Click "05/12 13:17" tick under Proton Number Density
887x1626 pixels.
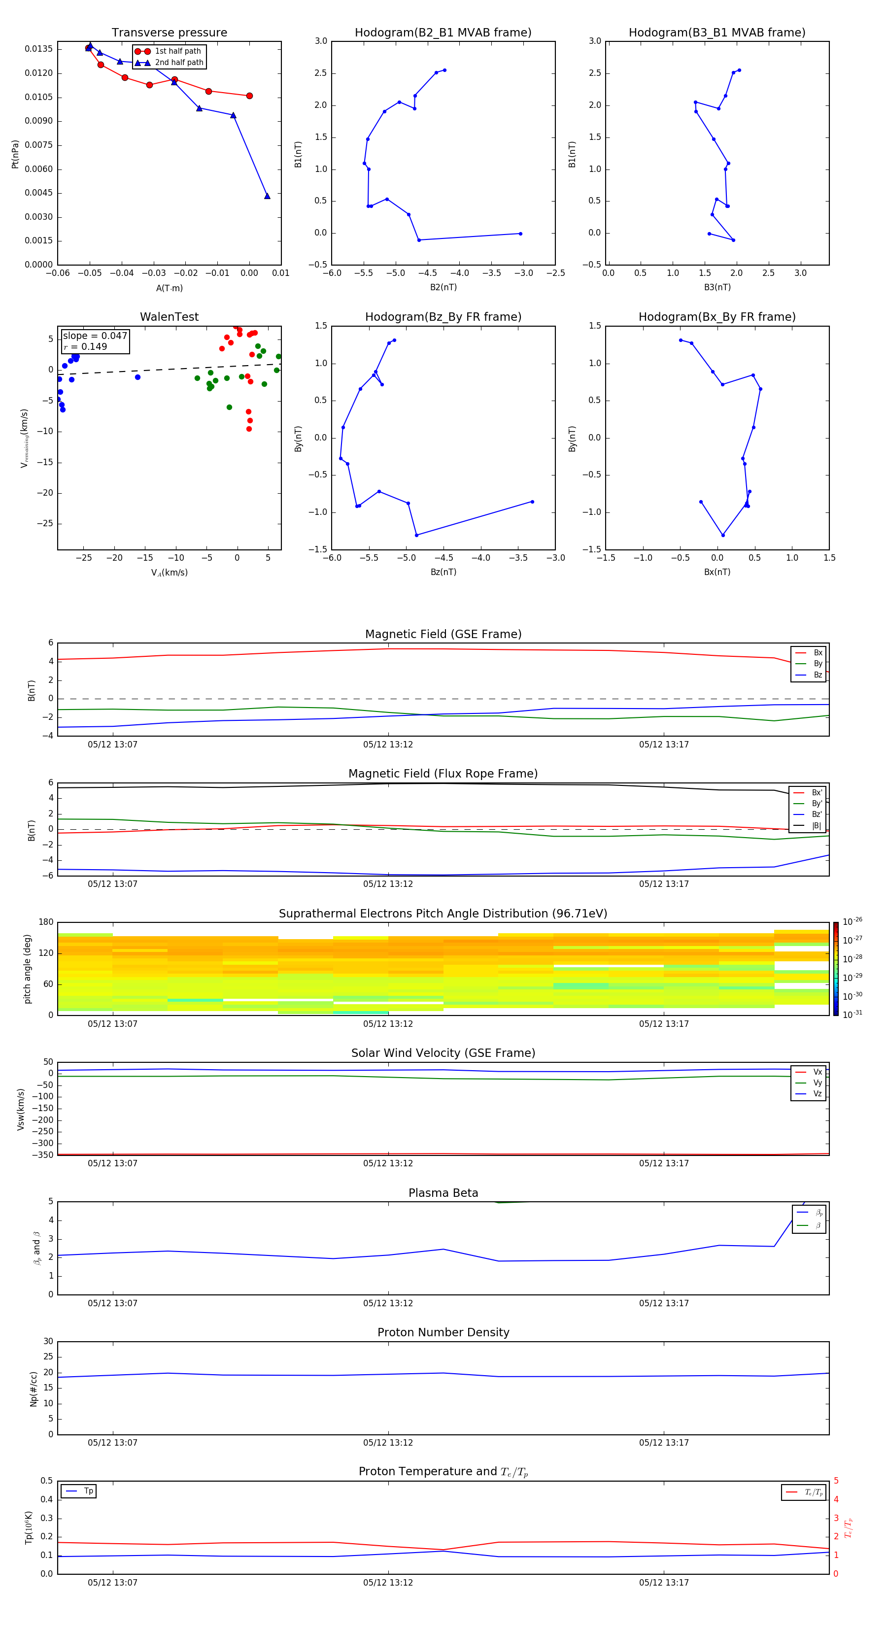tap(663, 1443)
